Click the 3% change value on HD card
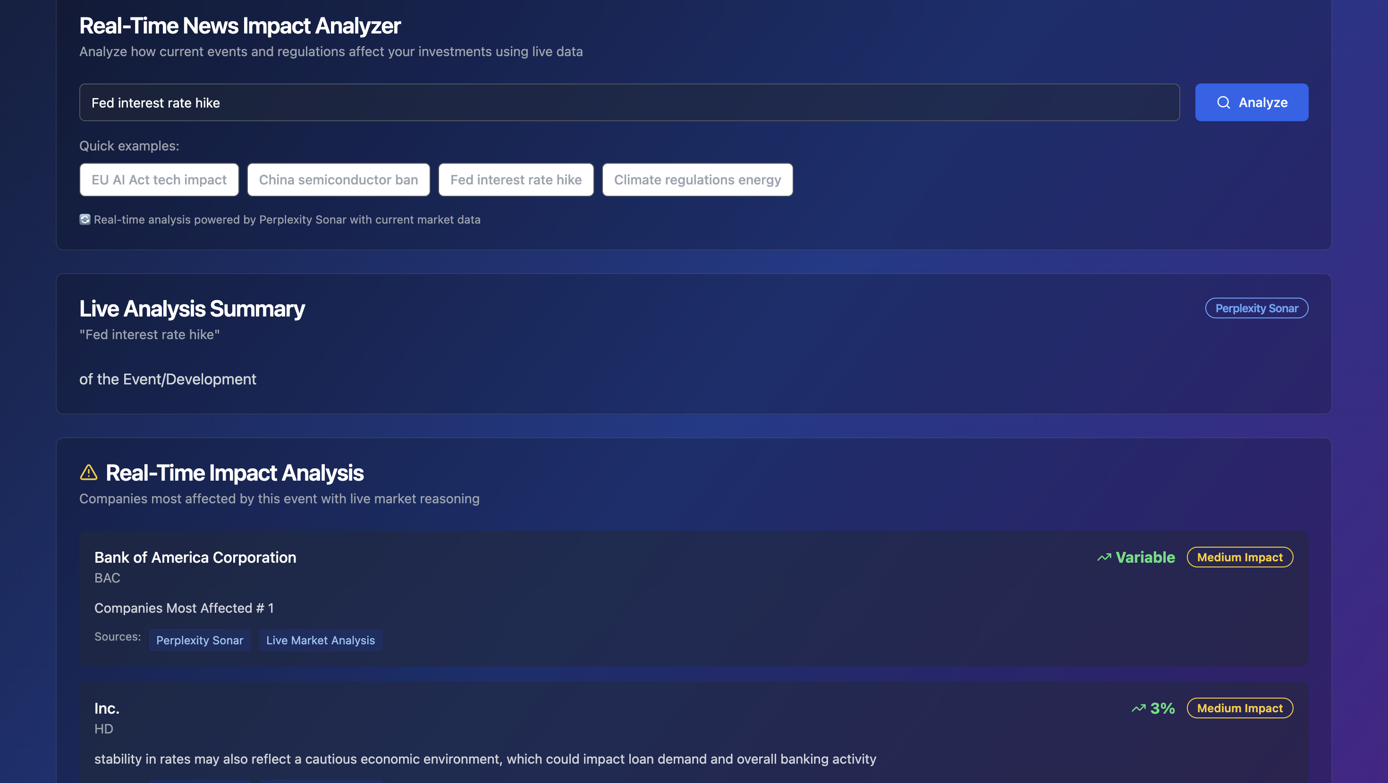Screen dimensions: 1388x783 [1162, 708]
